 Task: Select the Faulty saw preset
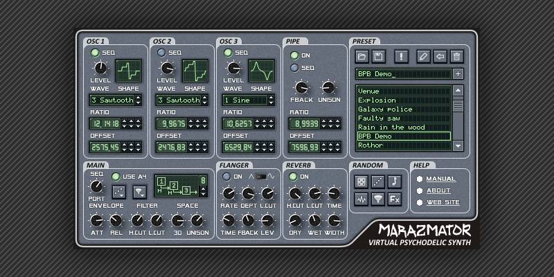pos(403,118)
